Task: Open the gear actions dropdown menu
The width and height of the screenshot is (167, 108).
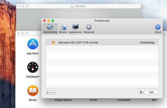Action: point(142,92)
